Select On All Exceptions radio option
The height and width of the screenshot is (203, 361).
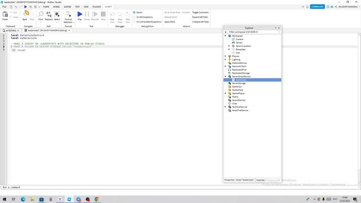[x=134, y=17]
